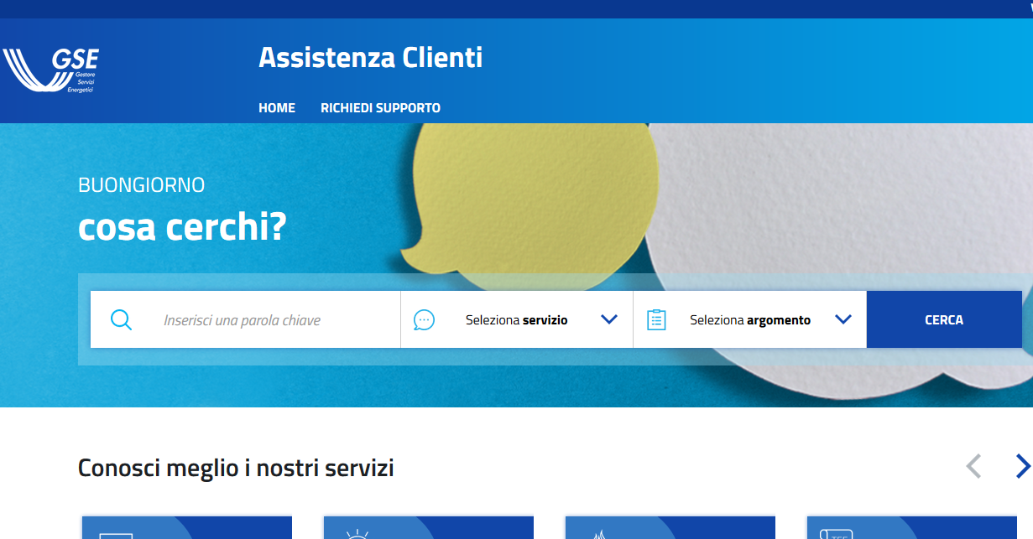This screenshot has height=539, width=1033.
Task: Click the chevron beside Seleziona servizio
Action: point(609,319)
